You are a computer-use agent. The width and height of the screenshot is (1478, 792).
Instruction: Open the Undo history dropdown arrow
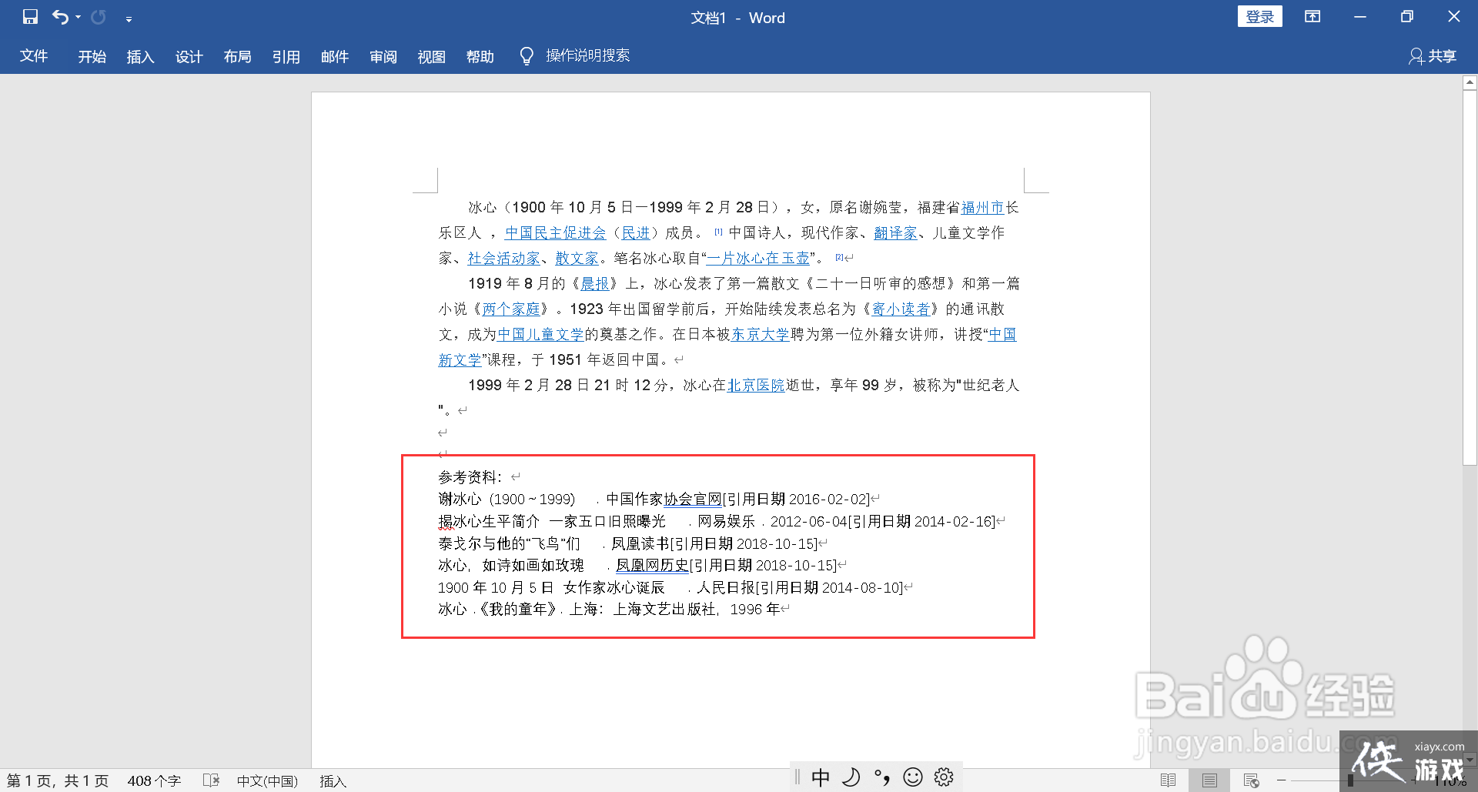click(78, 17)
